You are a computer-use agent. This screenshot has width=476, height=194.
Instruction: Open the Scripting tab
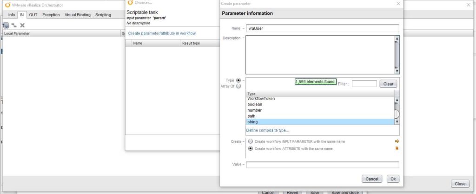103,14
